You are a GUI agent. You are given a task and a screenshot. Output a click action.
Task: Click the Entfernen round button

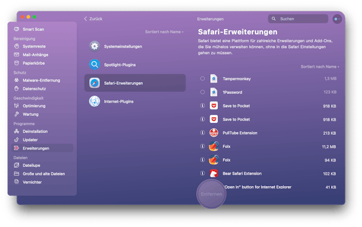pos(211,194)
